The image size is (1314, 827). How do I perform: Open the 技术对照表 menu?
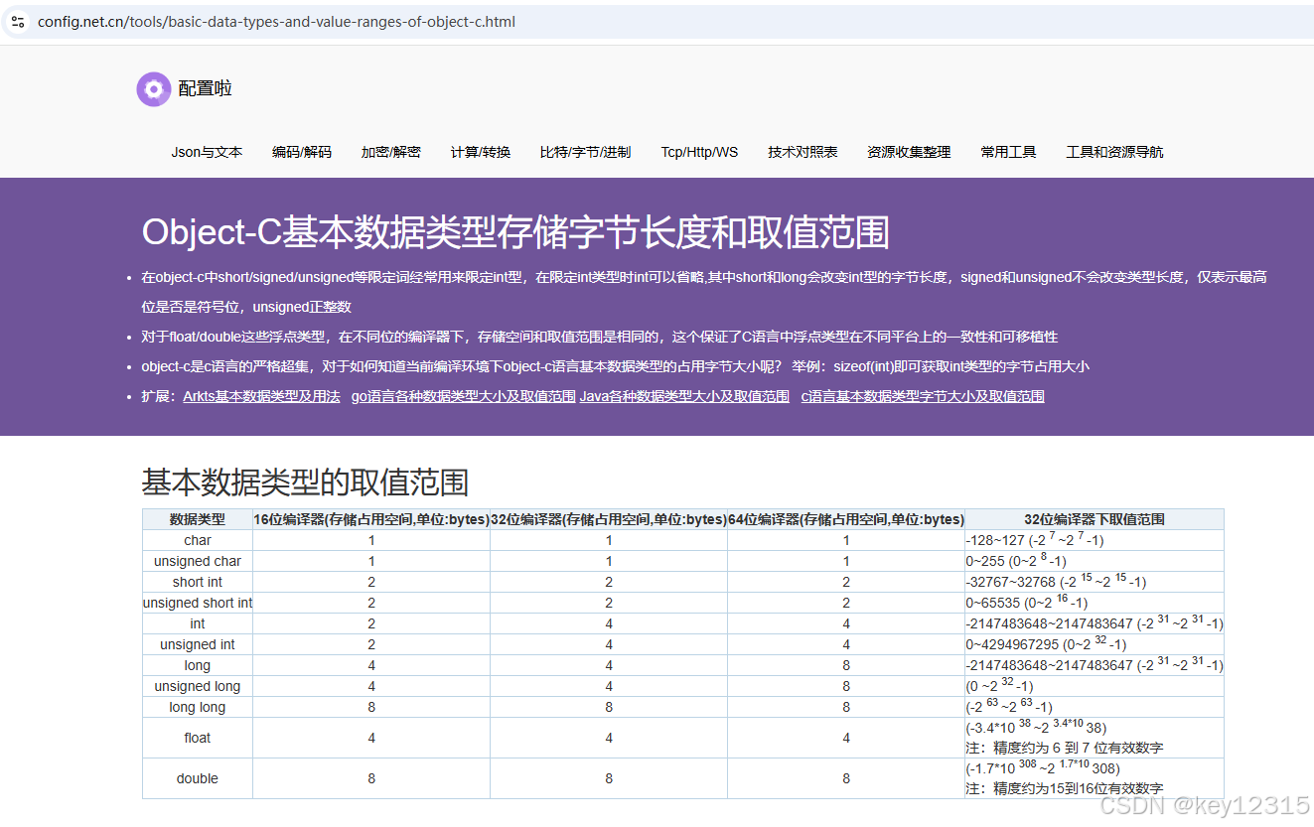(x=803, y=152)
